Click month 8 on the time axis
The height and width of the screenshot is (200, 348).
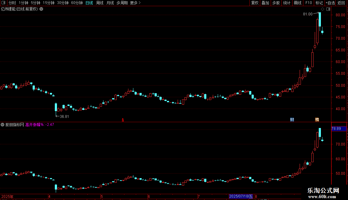256,197
